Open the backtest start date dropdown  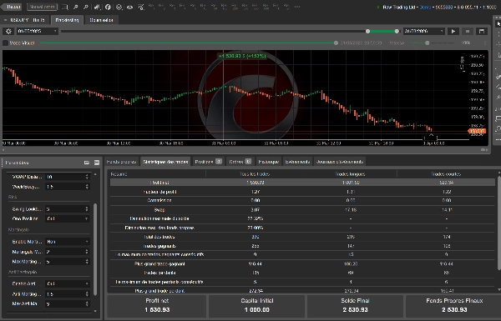(38, 31)
